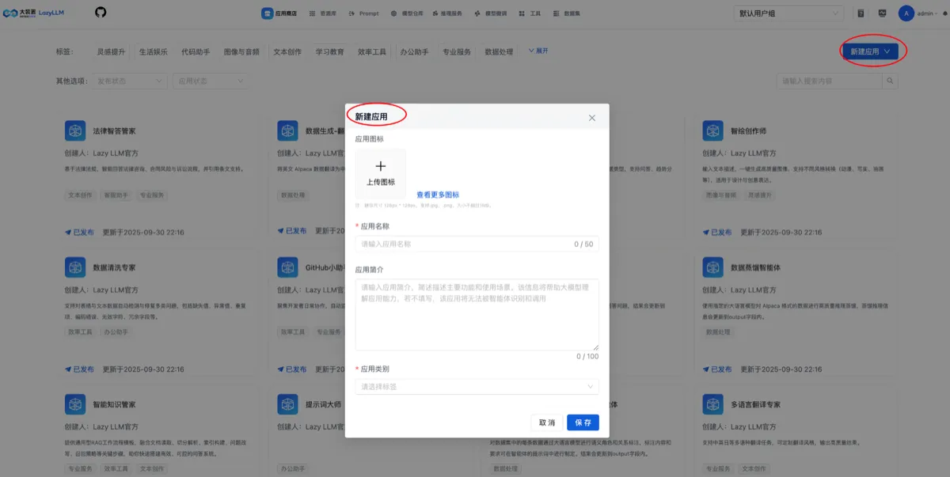Click the 应用名称 input field
The image size is (950, 477).
tap(477, 244)
